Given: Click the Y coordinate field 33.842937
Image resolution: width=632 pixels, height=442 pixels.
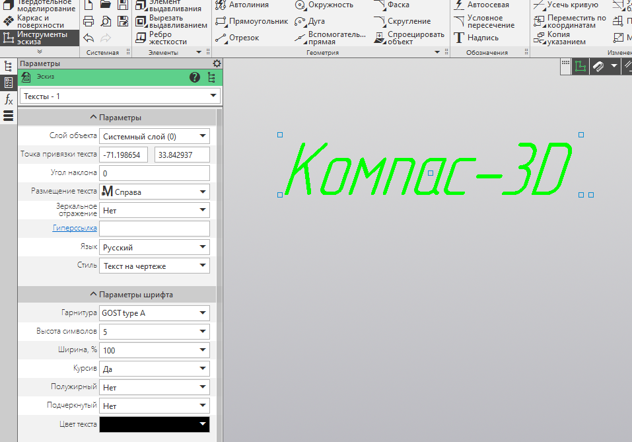Looking at the screenshot, I should point(182,155).
